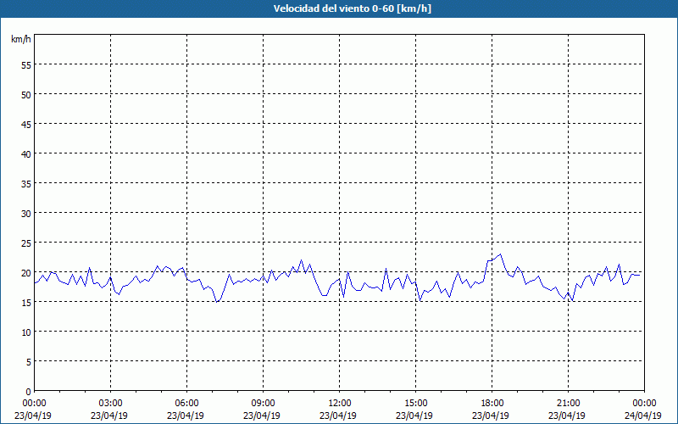Image resolution: width=678 pixels, height=424 pixels.
Task: Select the 03:00 time label on the x-axis
Action: tap(110, 403)
